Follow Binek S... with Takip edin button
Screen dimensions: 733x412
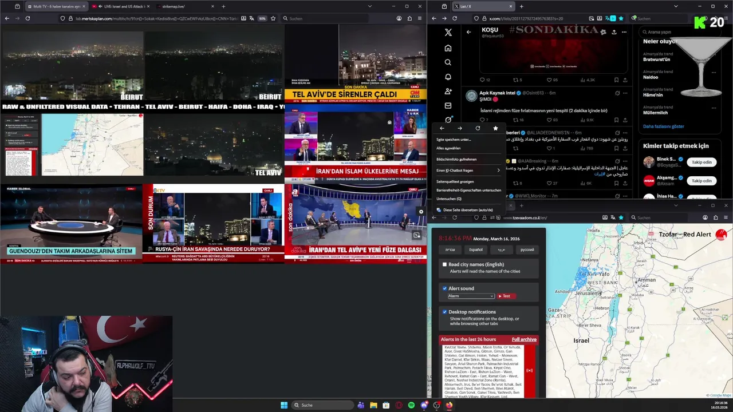click(702, 162)
